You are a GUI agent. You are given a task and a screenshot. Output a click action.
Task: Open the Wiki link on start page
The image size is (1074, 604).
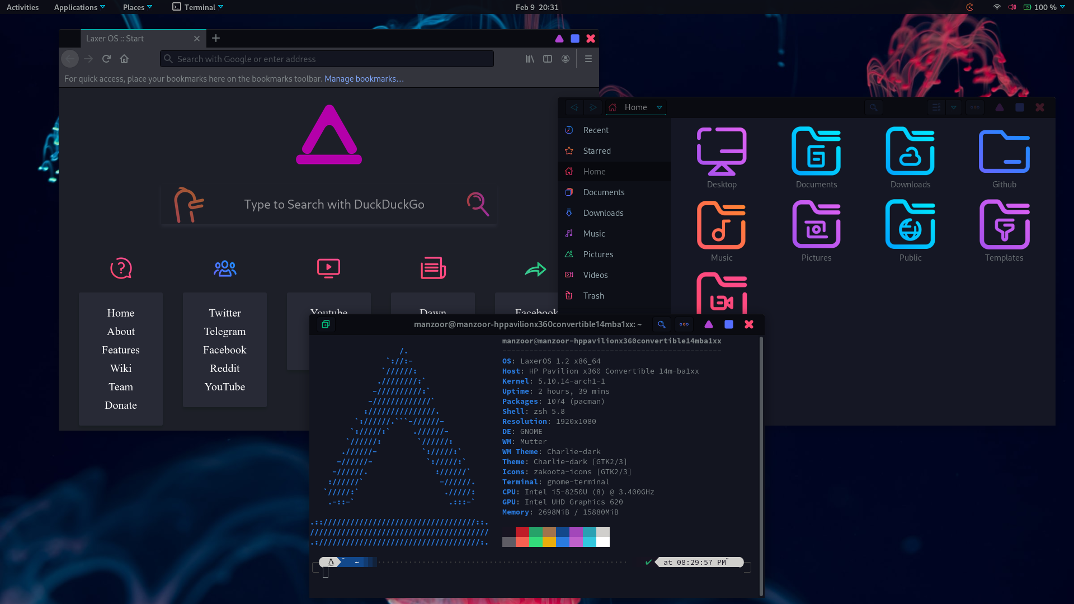pos(121,369)
